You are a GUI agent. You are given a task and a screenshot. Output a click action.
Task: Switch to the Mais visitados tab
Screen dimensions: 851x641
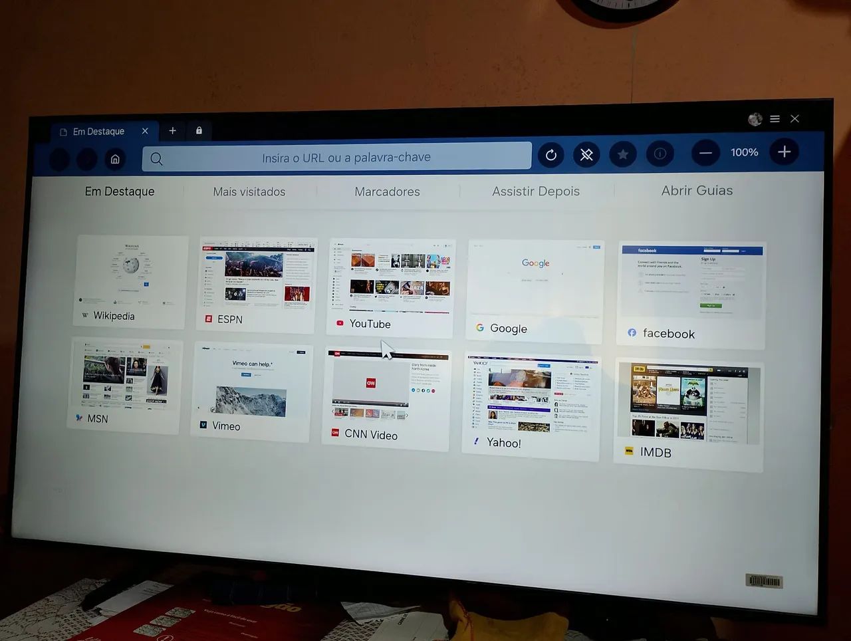click(x=249, y=192)
